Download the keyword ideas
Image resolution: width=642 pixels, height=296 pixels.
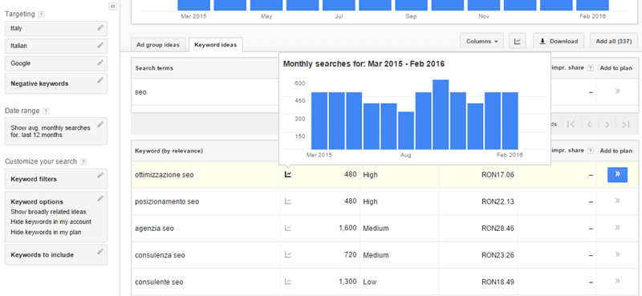click(559, 42)
